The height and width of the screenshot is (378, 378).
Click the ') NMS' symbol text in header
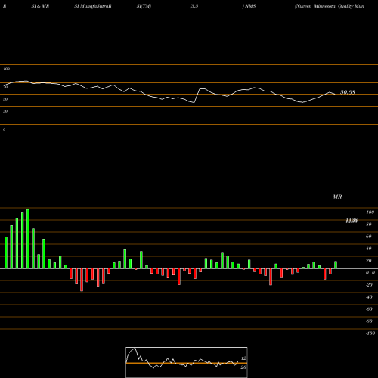click(x=249, y=6)
